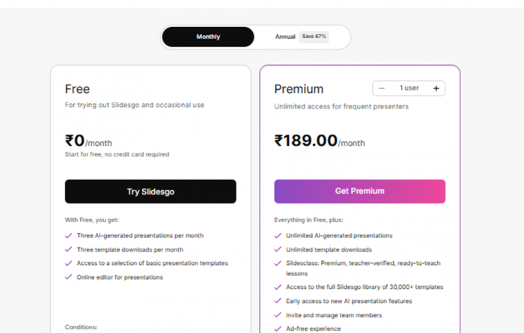Screen dimensions: 524x333
Task: Switch to Annual billing tab
Action: [285, 37]
